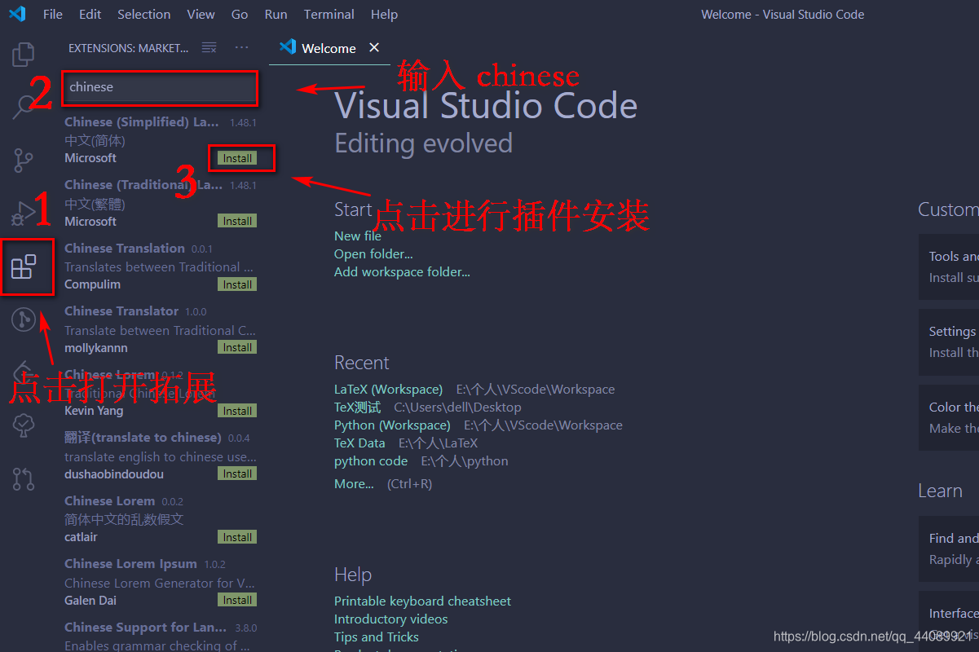Screen dimensions: 979x652
Task: Click the Settings and keybindings card
Action: pos(949,341)
